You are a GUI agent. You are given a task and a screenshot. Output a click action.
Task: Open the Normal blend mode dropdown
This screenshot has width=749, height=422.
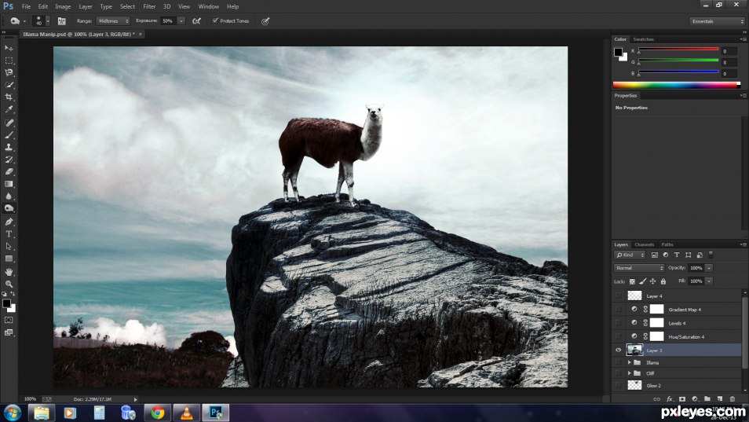(x=638, y=268)
